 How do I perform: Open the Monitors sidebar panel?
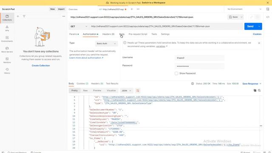(x=7, y=60)
